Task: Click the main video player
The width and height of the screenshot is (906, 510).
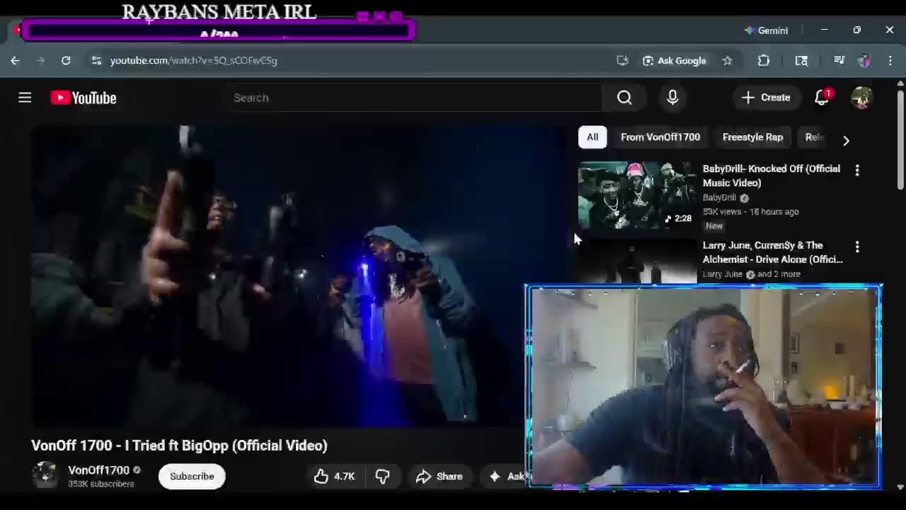Action: tap(298, 277)
